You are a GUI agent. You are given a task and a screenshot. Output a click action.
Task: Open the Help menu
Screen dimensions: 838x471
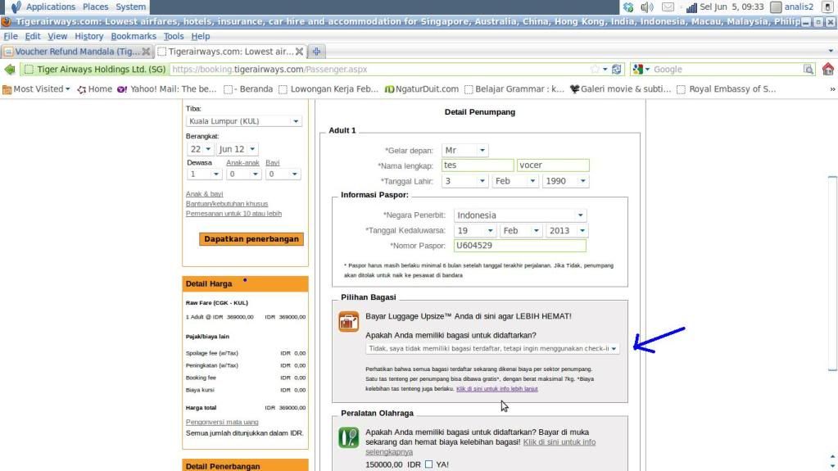coord(201,36)
